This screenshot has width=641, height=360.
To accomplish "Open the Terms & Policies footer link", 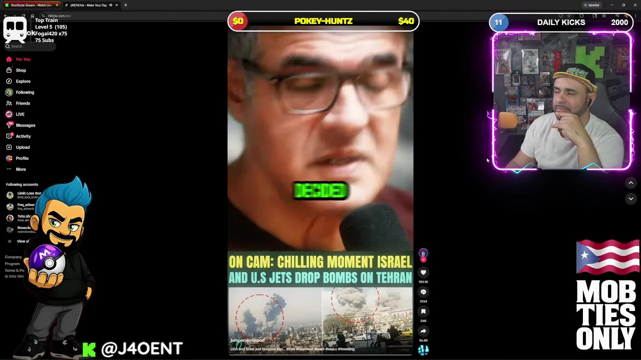I will click(14, 270).
